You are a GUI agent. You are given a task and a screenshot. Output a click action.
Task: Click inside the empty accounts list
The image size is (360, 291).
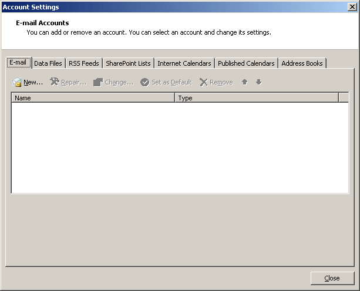point(180,148)
